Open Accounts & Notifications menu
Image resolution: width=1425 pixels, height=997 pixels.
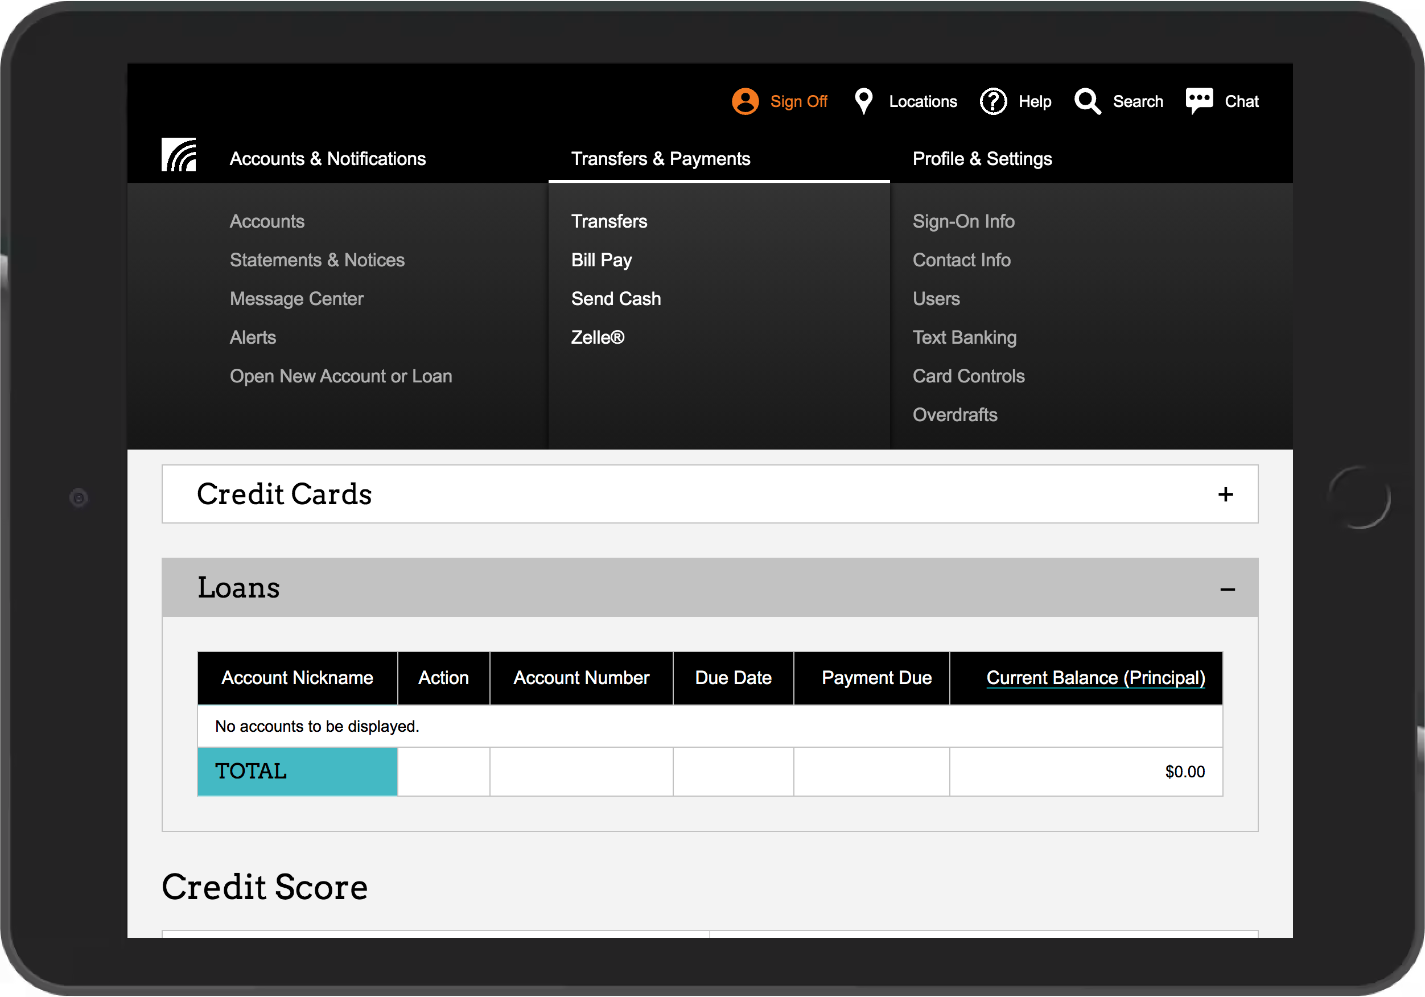click(328, 159)
